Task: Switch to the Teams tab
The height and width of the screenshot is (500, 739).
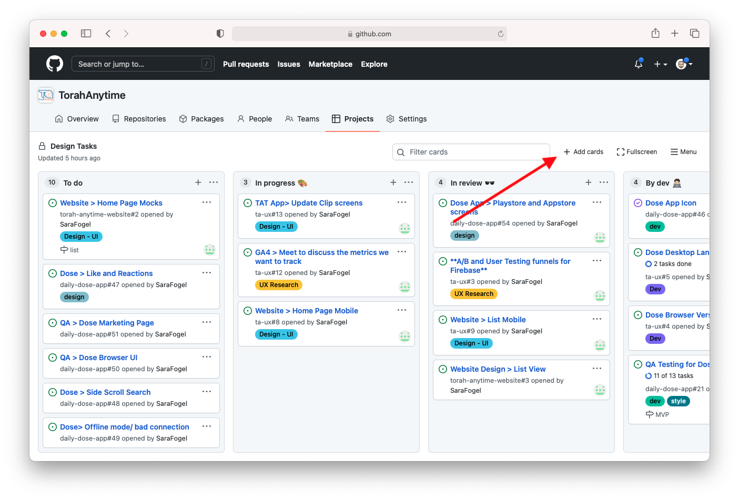Action: coord(302,119)
